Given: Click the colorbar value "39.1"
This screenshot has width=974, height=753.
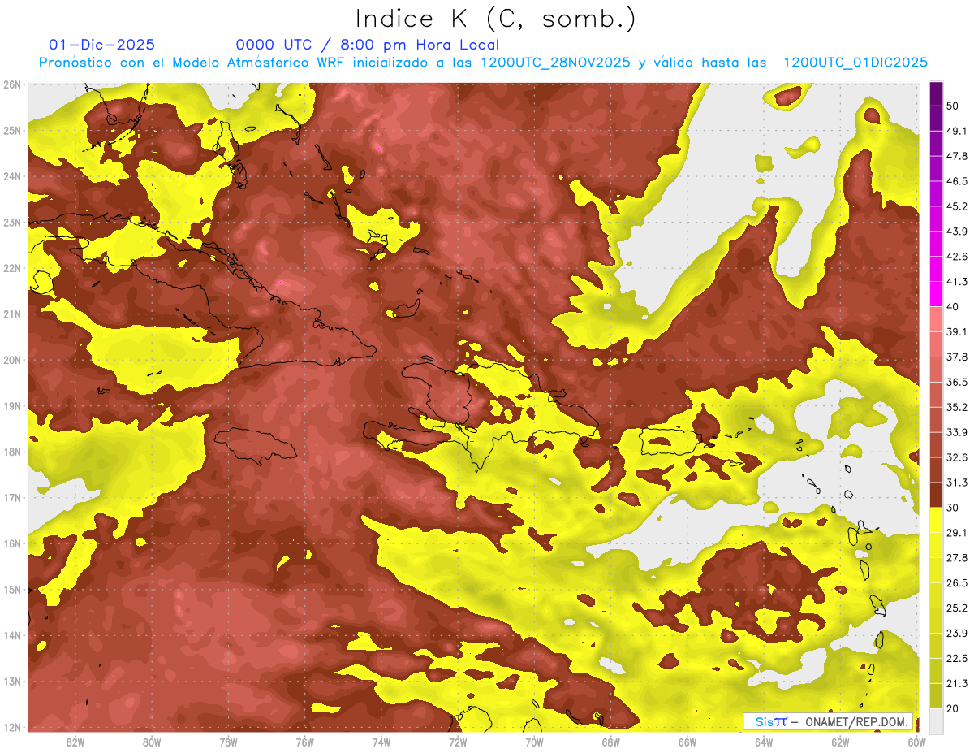Looking at the screenshot, I should pos(957,331).
